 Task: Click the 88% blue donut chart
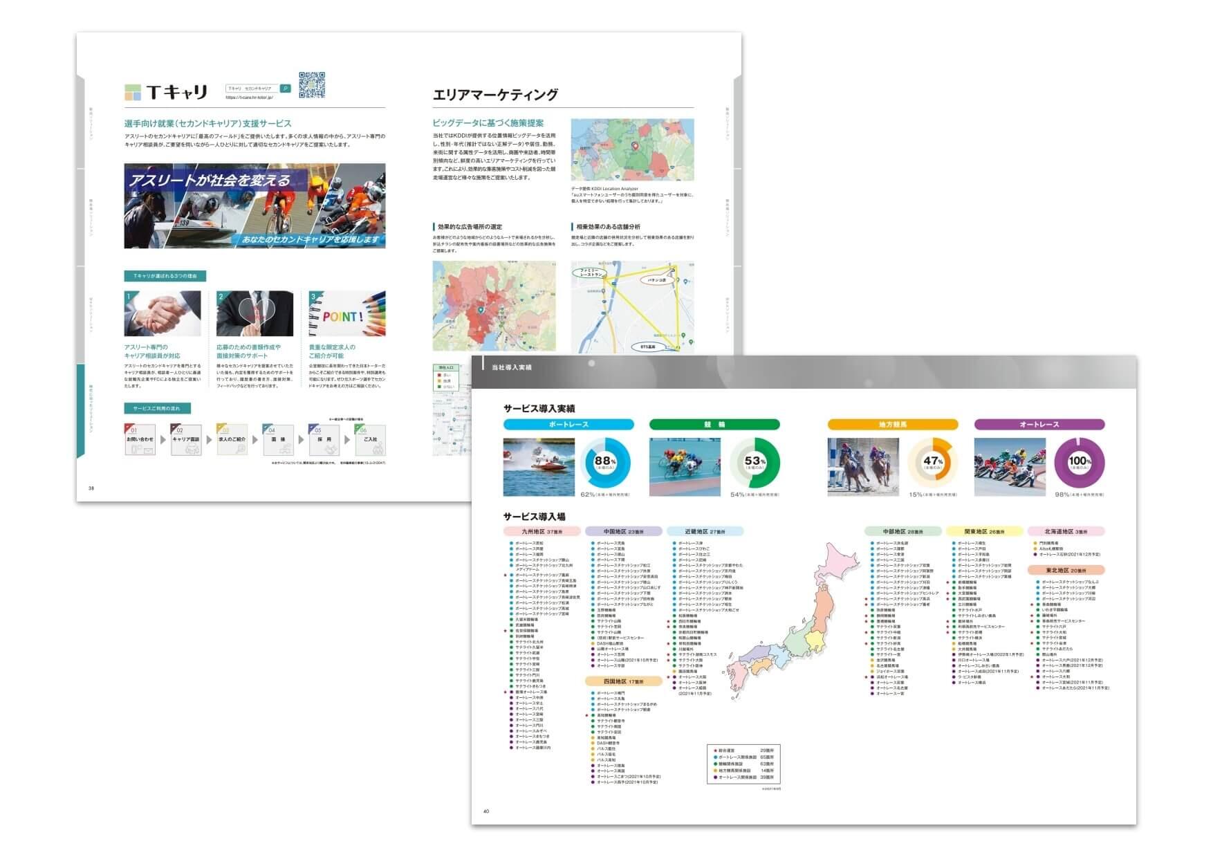[x=606, y=463]
